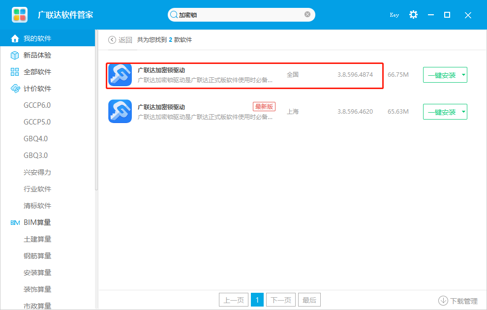The image size is (487, 310).
Task: Open 土建算量 entry
Action: (37, 239)
